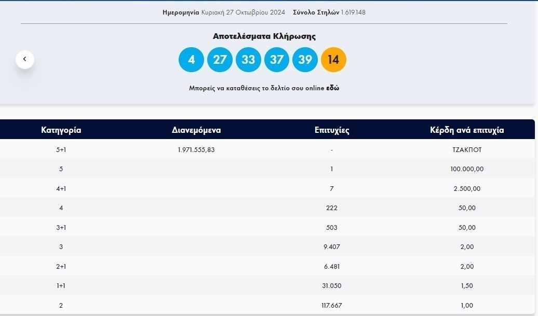Click the 'Διανεμόμενα' column header

click(x=196, y=130)
